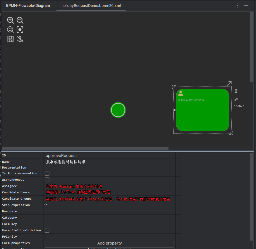Click the zoom out magnifier icon
The height and width of the screenshot is (249, 256).
pos(20,20)
